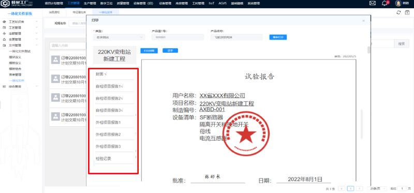Open 基础建模 in top navigation

click(236, 4)
